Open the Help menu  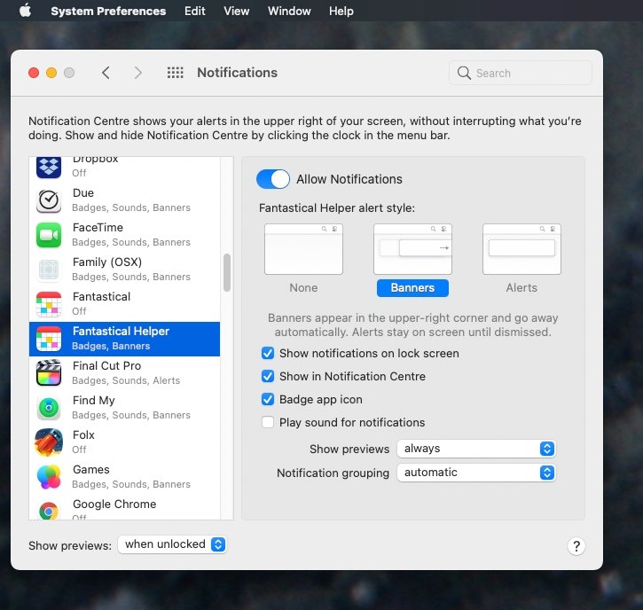pos(341,11)
